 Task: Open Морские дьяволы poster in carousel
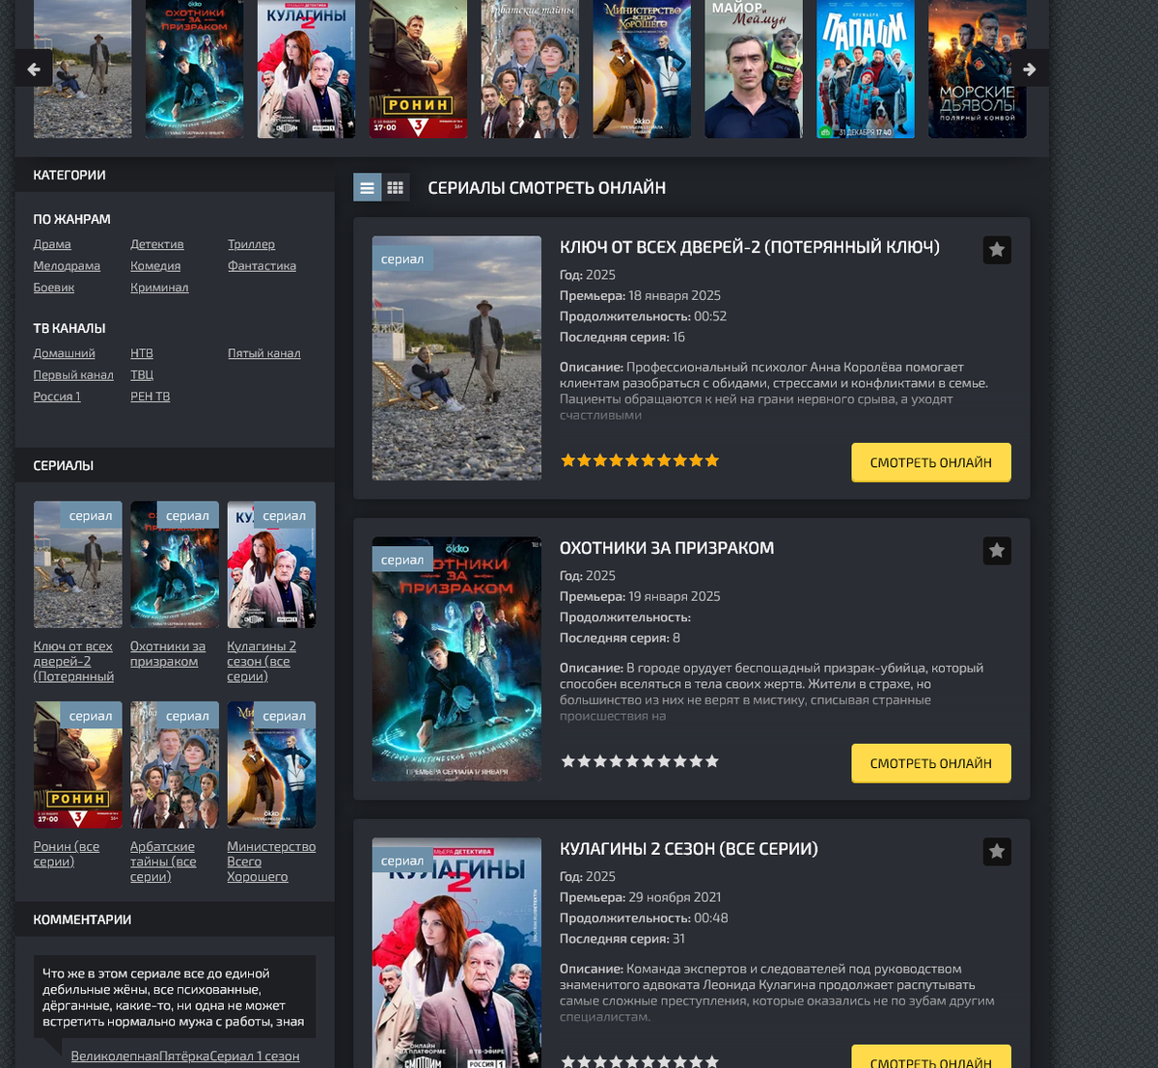click(x=978, y=68)
